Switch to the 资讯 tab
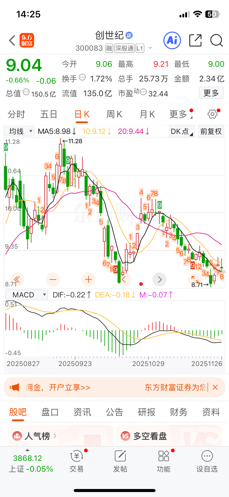229x497 pixels. click(x=82, y=412)
